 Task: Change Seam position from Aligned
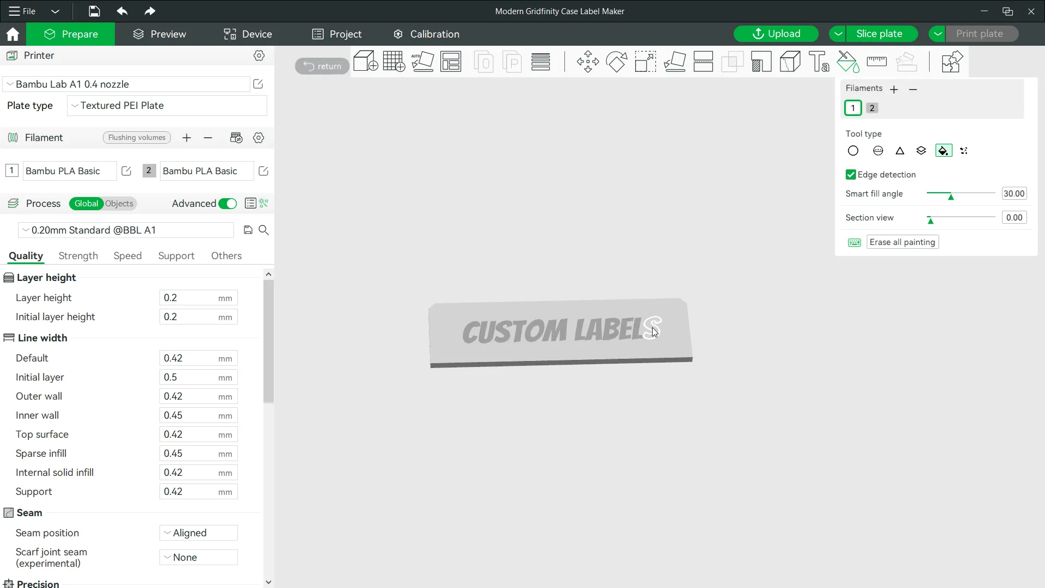(x=198, y=532)
